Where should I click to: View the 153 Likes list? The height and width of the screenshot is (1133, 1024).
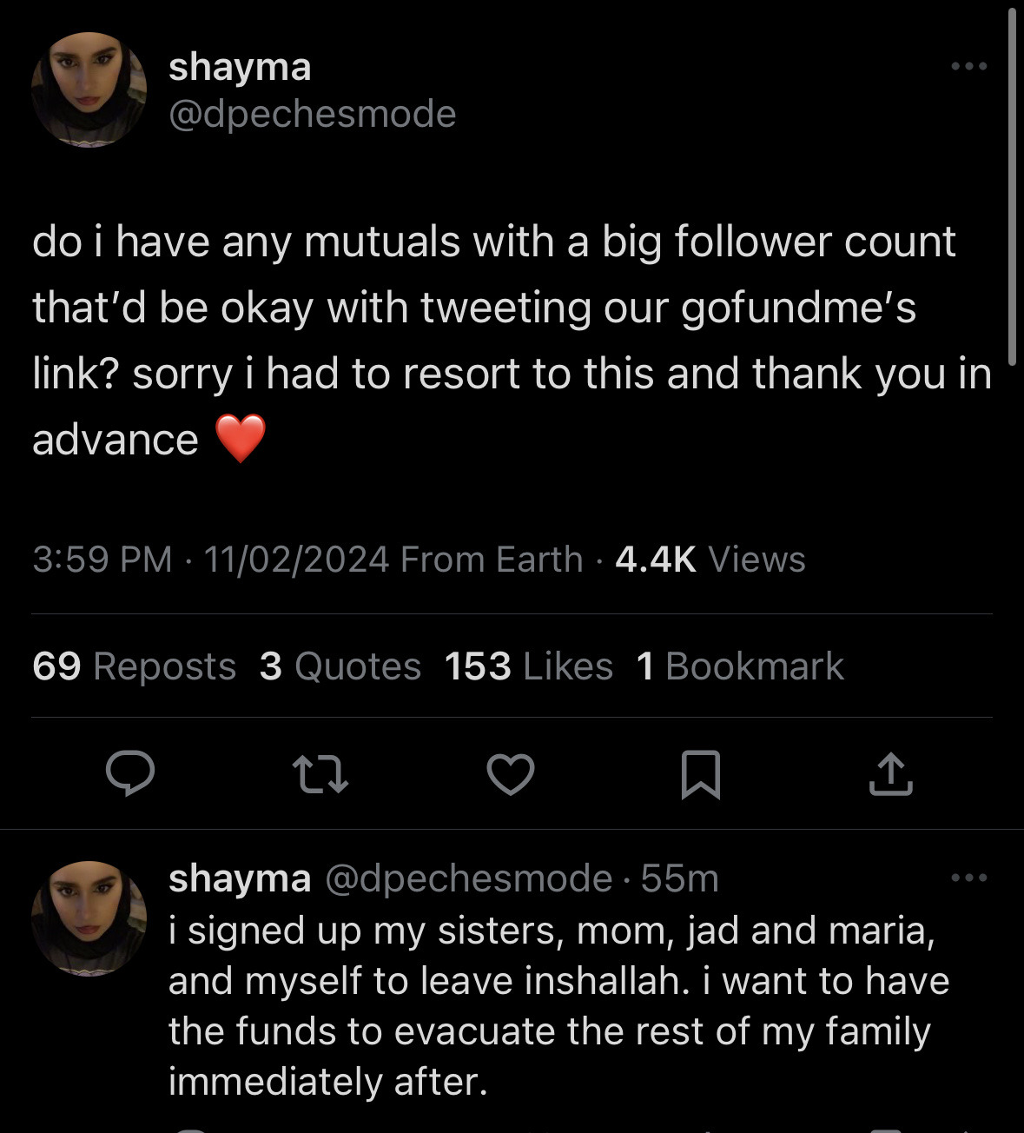coord(528,666)
